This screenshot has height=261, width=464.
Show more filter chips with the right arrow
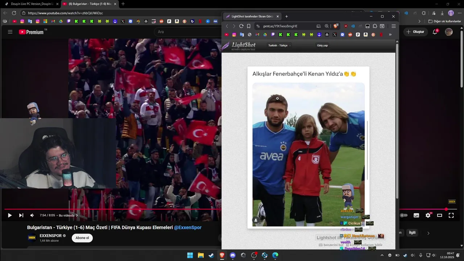(428, 233)
